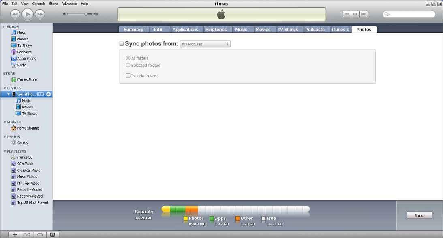Open the Classical Music playlist
This screenshot has width=443, height=238.
[28, 170]
